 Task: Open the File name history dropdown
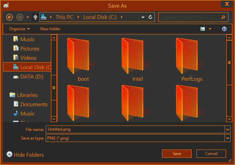227,129
